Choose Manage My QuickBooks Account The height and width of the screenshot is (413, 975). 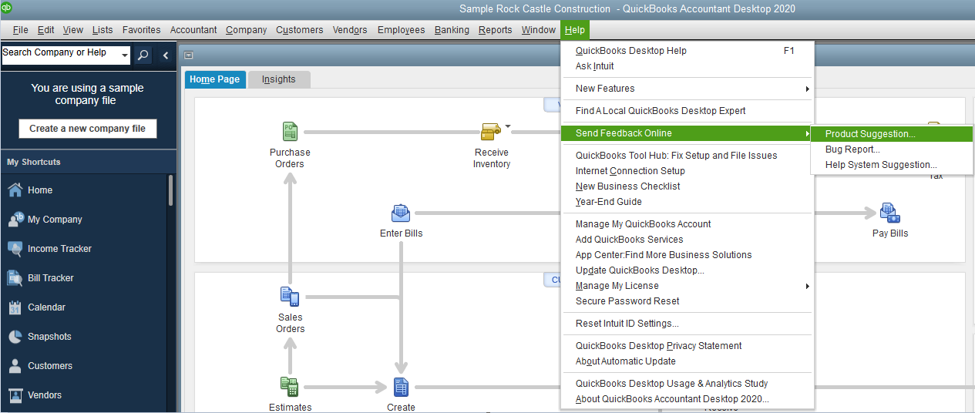[688, 224]
